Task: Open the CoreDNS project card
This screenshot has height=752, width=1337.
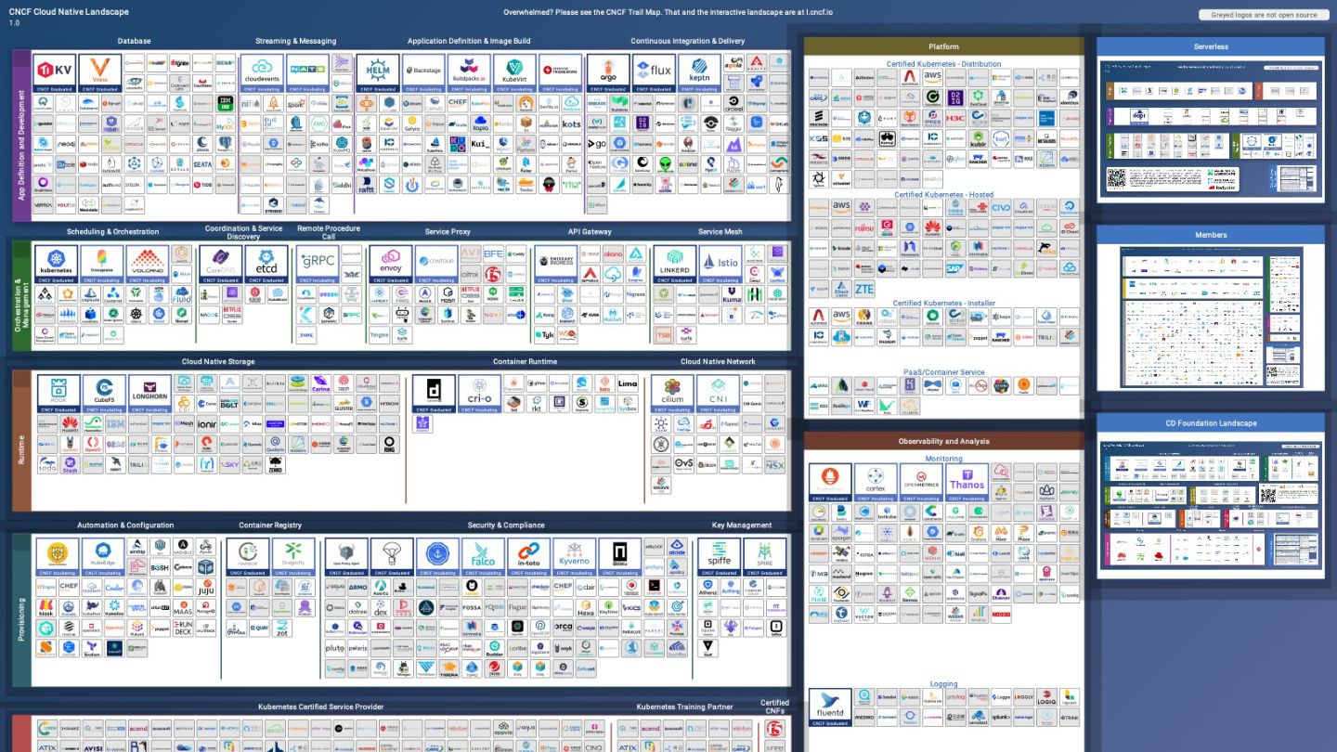Action: [221, 265]
